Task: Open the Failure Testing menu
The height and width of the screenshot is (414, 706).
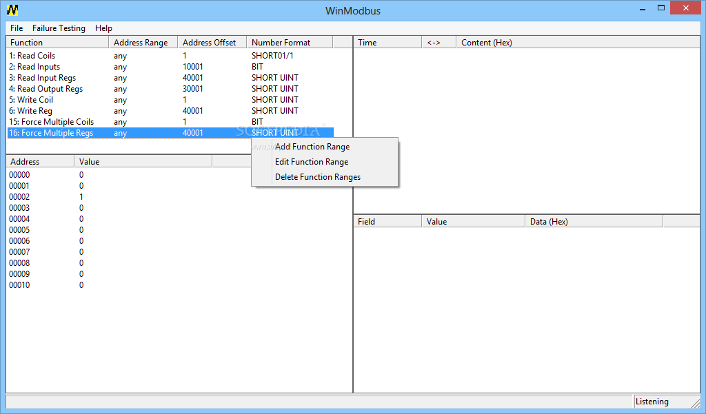Action: 59,28
